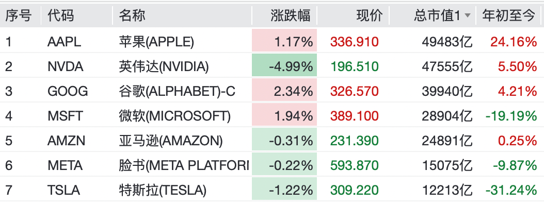Click the pink 2.34% change cell
Image resolution: width=544 pixels, height=204 pixels.
click(x=284, y=91)
